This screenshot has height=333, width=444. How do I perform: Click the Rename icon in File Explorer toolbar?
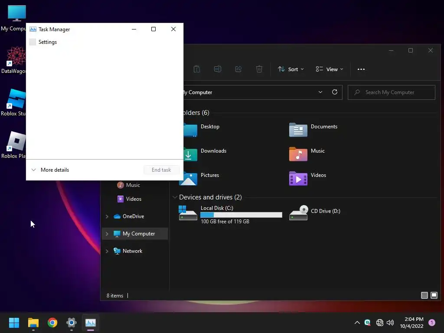(x=218, y=69)
